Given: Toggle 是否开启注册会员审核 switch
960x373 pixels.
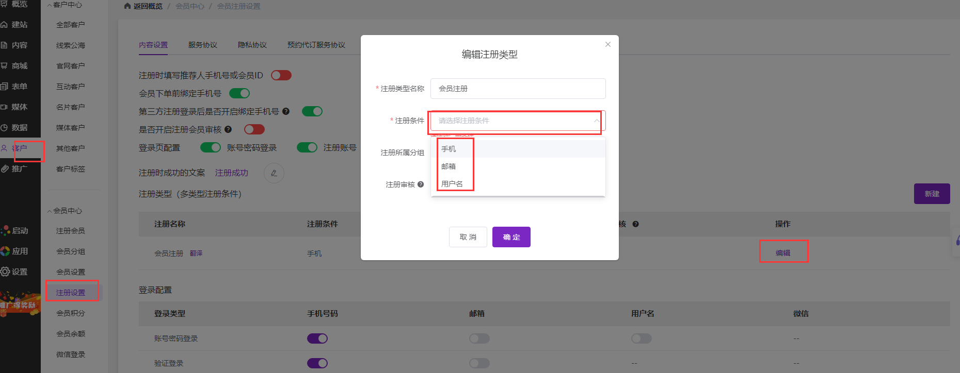Looking at the screenshot, I should click(x=254, y=129).
